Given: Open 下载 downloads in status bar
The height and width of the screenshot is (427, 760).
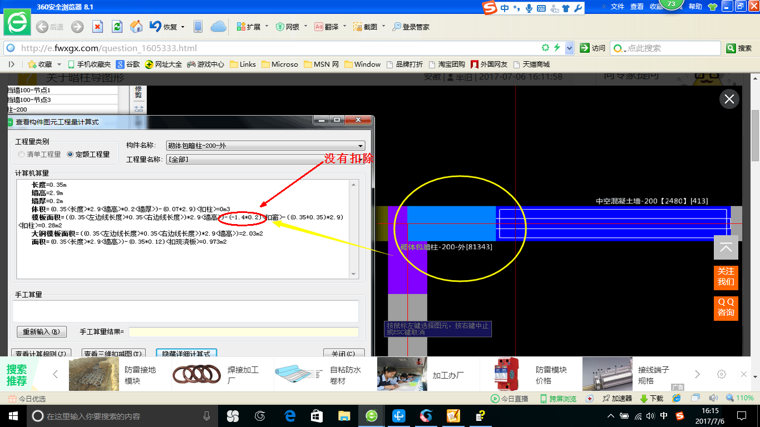Looking at the screenshot, I should pos(652,399).
